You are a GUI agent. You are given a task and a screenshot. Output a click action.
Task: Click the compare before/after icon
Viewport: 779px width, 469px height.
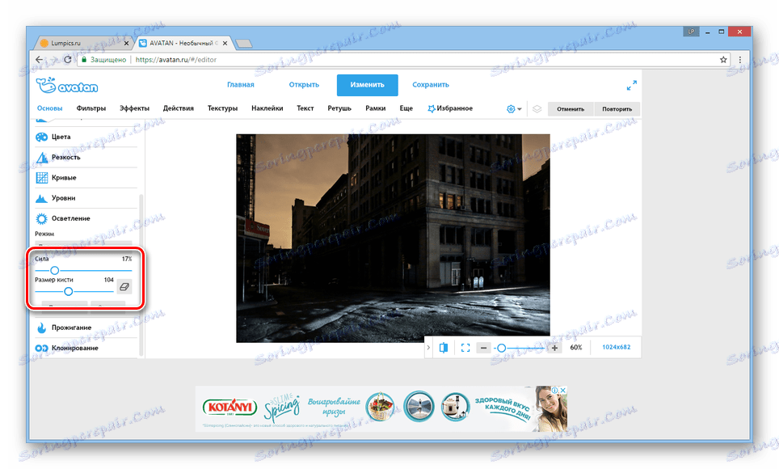444,348
